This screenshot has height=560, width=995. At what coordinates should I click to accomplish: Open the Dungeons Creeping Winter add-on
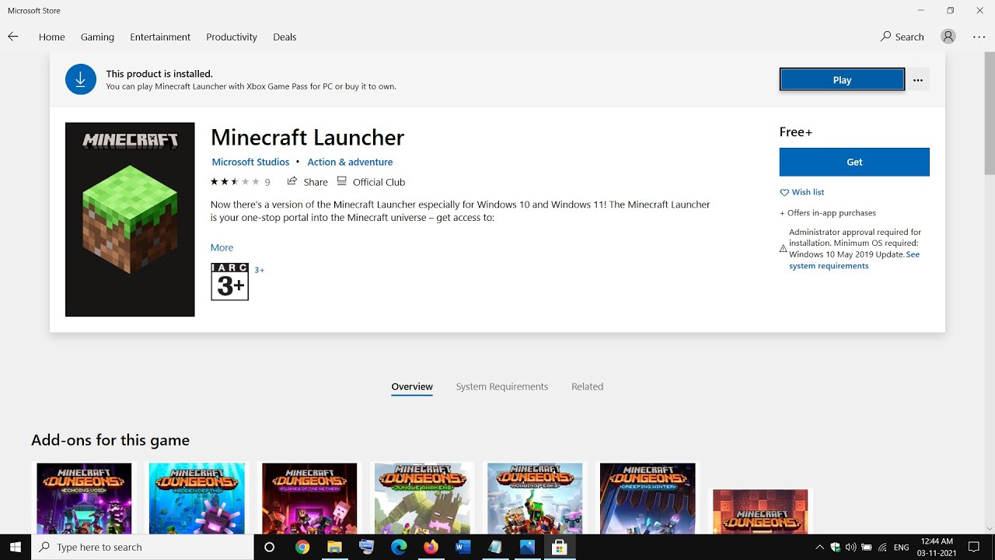(x=648, y=498)
